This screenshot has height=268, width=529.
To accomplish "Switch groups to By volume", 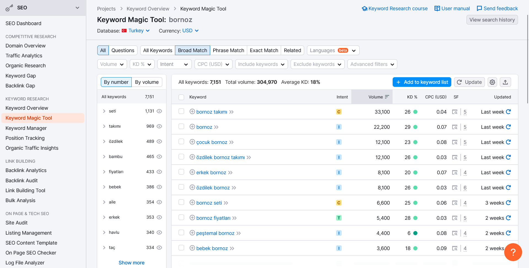I will (147, 82).
